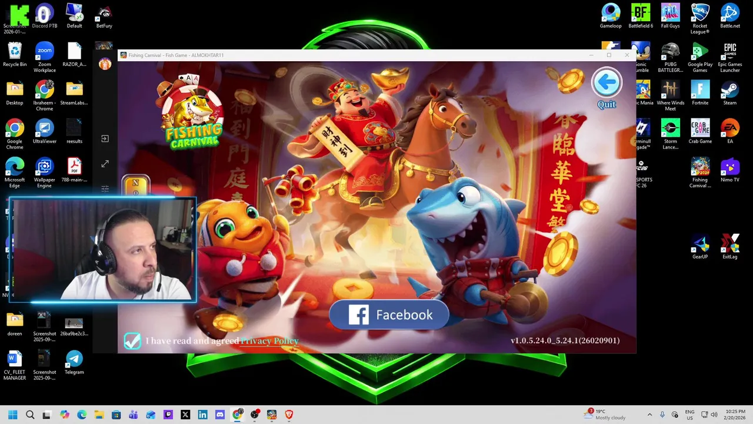The image size is (753, 424).
Task: Click the sidebar sliders settings icon
Action: click(105, 189)
